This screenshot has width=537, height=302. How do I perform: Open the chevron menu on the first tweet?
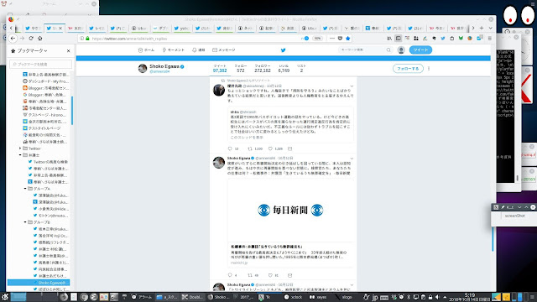tap(352, 86)
